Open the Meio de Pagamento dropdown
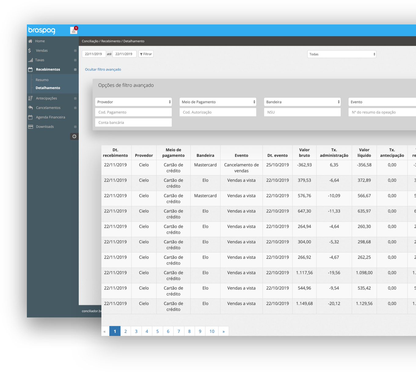Viewport: 416px width, 372px height. tap(218, 102)
